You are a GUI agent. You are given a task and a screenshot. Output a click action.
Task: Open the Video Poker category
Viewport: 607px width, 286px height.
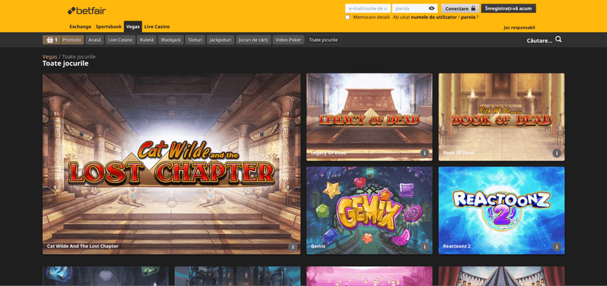pyautogui.click(x=288, y=40)
